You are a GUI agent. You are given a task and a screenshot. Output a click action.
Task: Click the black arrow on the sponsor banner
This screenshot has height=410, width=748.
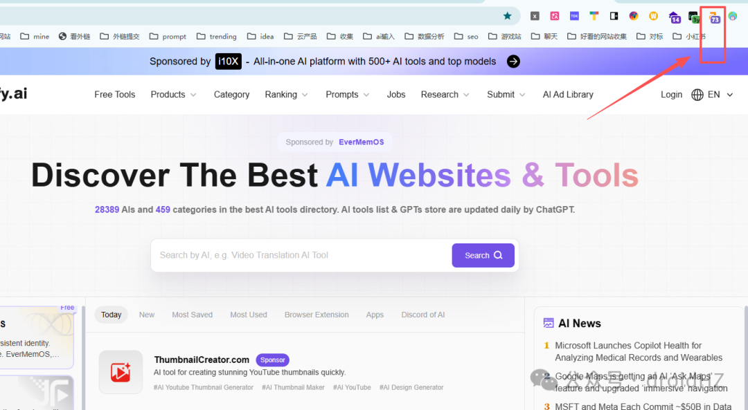point(513,62)
